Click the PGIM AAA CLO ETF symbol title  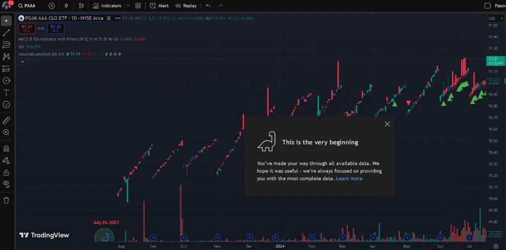(x=64, y=18)
